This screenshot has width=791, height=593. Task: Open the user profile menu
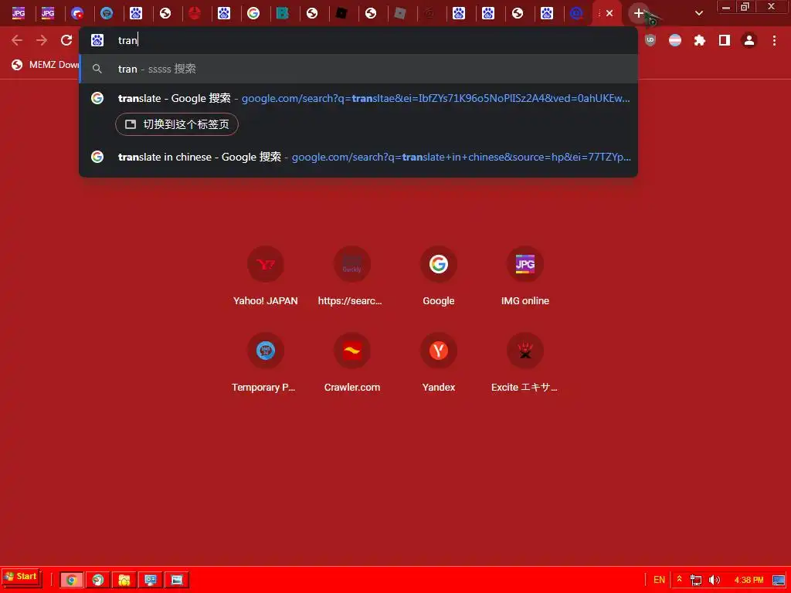tap(749, 40)
